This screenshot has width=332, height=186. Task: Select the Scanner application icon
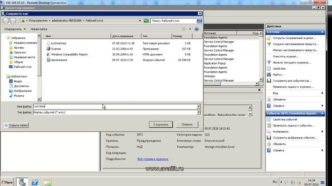(x=48, y=49)
